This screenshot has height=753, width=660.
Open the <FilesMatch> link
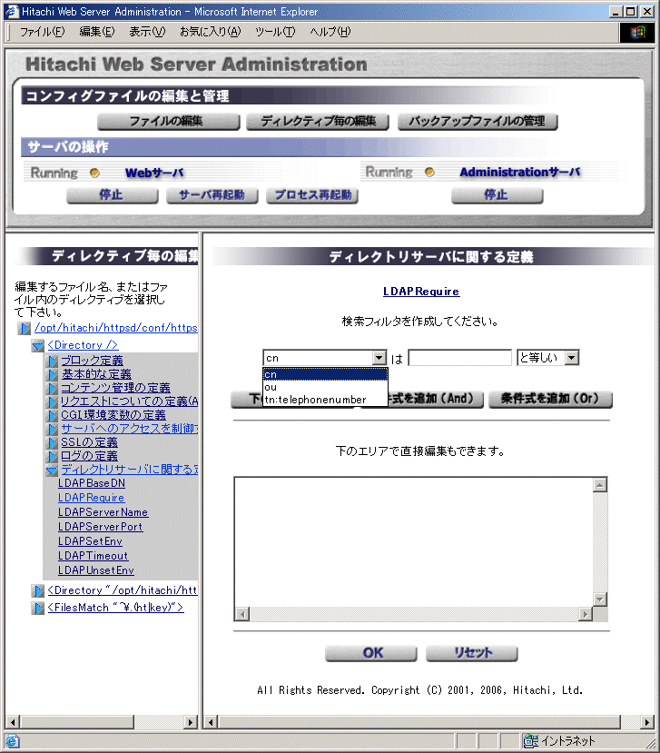(x=115, y=608)
